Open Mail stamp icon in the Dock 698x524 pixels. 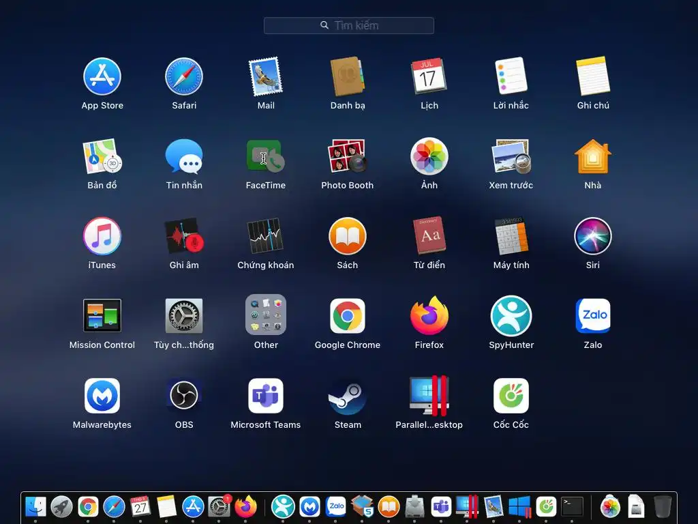[494, 507]
